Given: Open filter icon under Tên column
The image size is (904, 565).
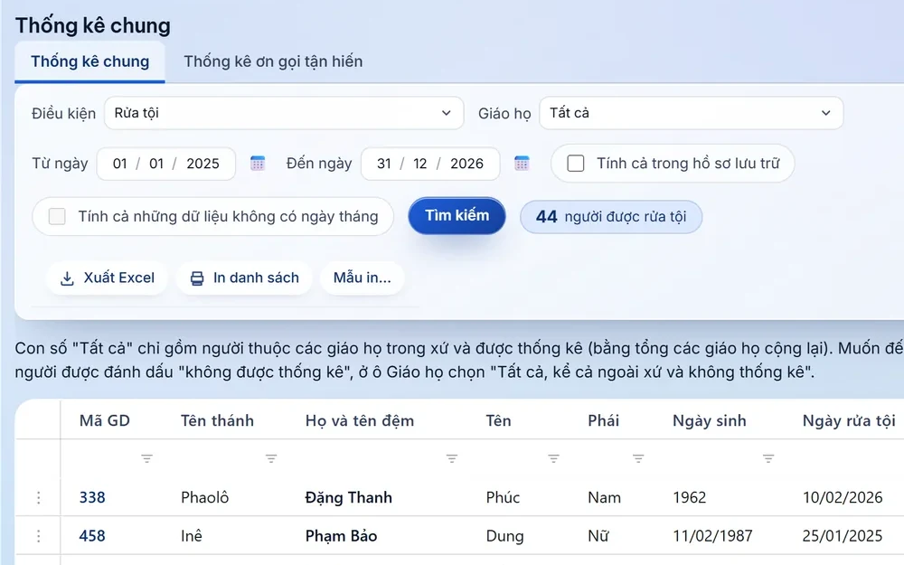Looking at the screenshot, I should [x=553, y=459].
